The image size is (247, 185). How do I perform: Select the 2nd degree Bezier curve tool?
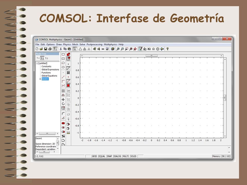(x=63, y=81)
